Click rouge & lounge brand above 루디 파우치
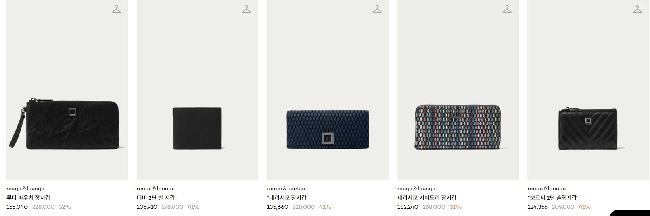The image size is (650, 216). [x=25, y=189]
